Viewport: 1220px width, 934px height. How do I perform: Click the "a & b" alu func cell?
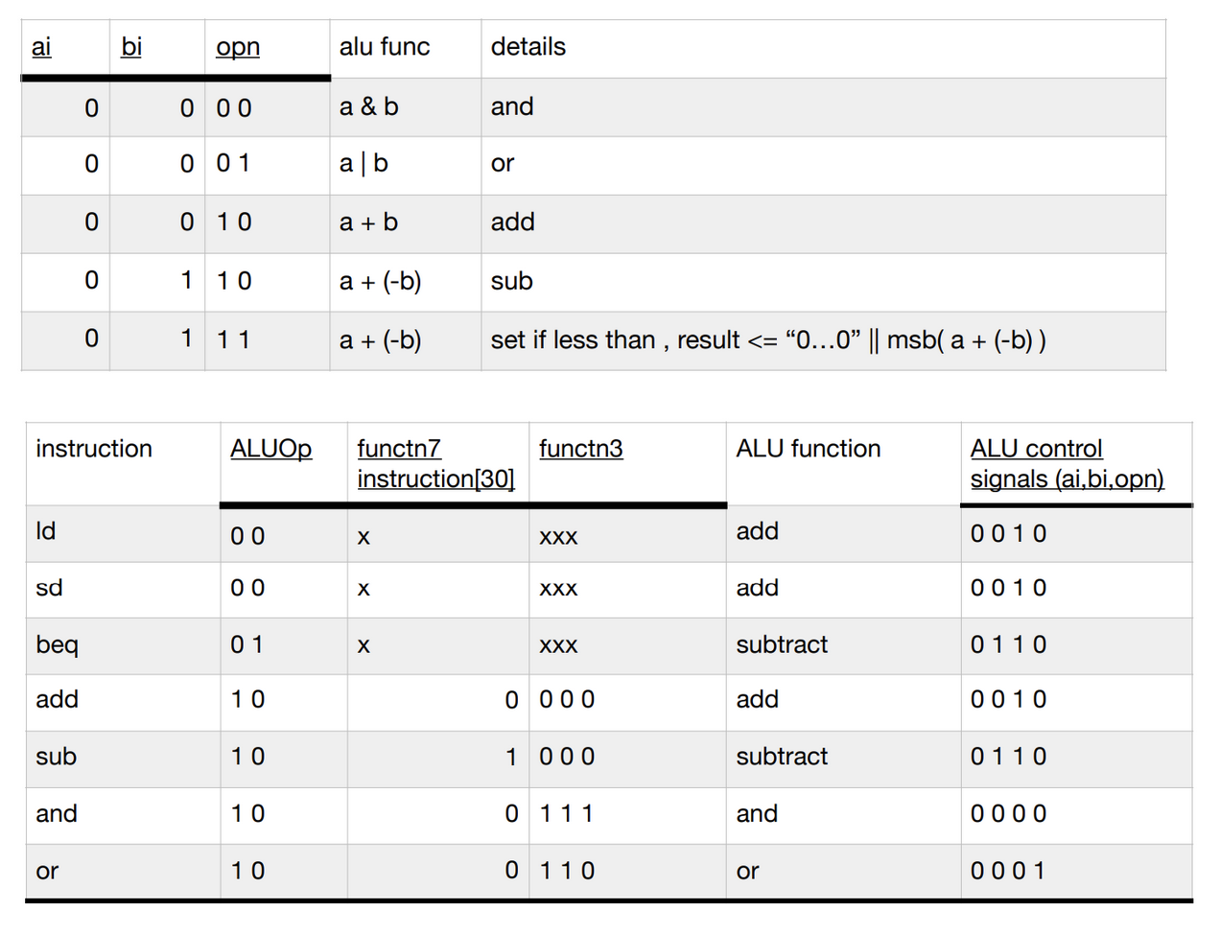pyautogui.click(x=369, y=106)
